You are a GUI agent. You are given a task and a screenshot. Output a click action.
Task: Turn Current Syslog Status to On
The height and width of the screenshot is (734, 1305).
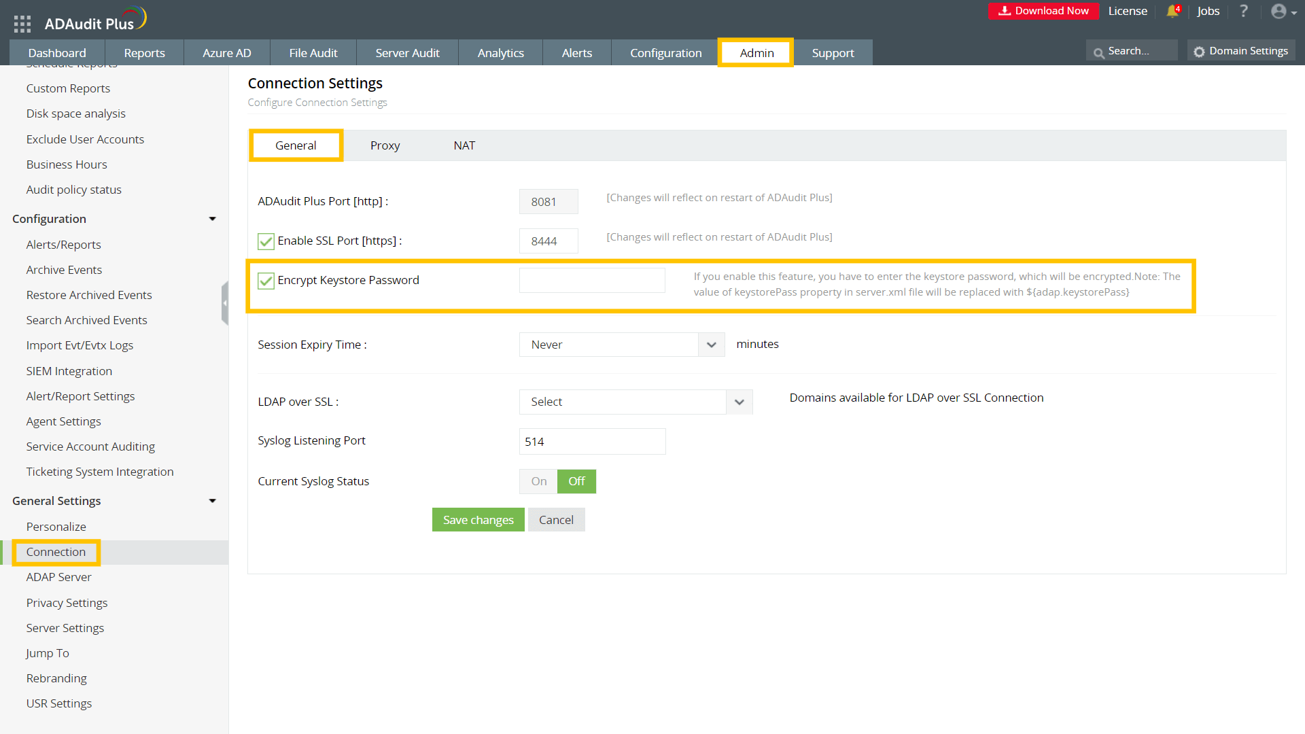[537, 481]
